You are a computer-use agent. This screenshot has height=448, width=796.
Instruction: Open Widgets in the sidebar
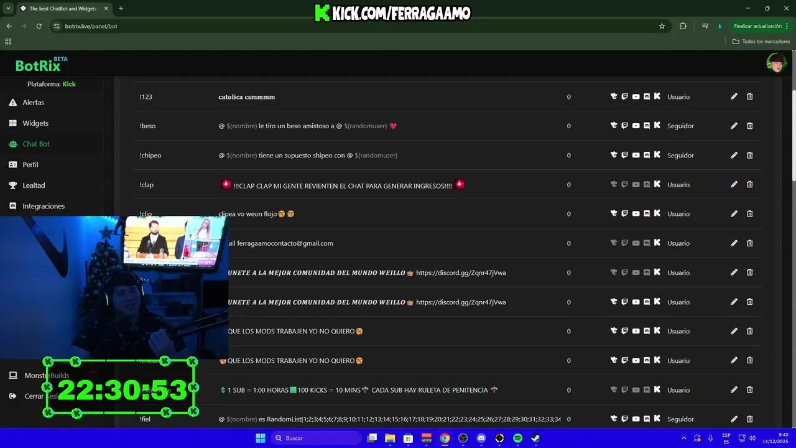(x=35, y=123)
